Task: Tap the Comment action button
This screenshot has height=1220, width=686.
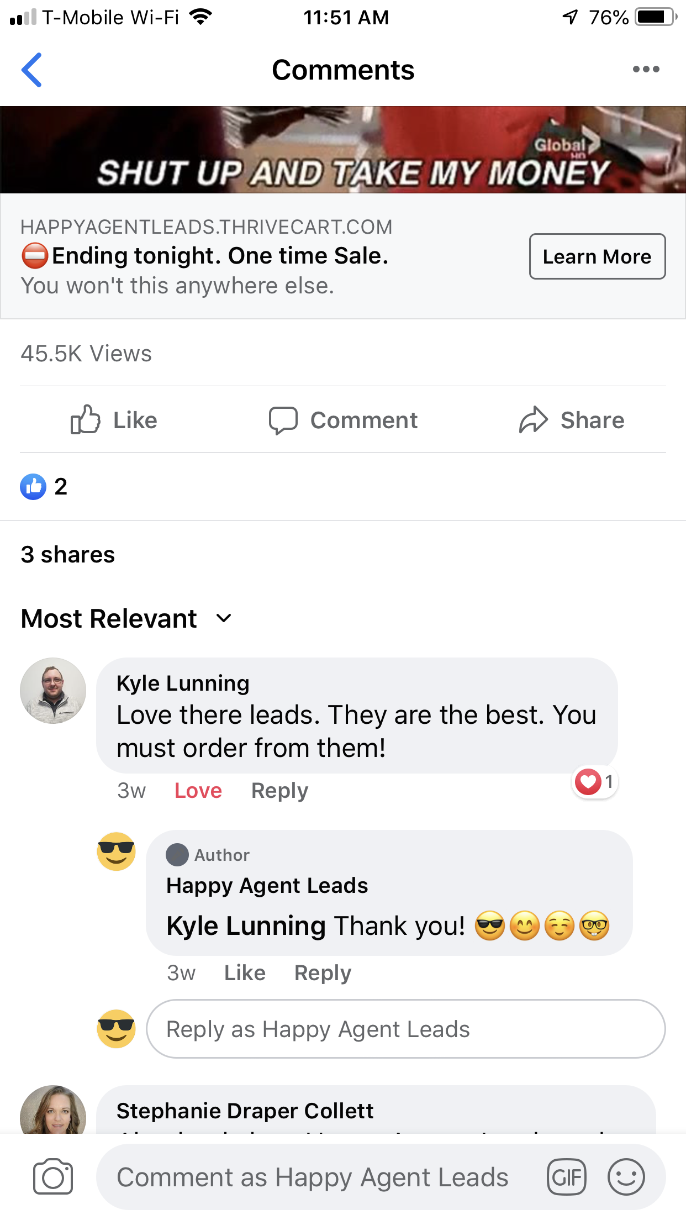Action: click(x=343, y=420)
